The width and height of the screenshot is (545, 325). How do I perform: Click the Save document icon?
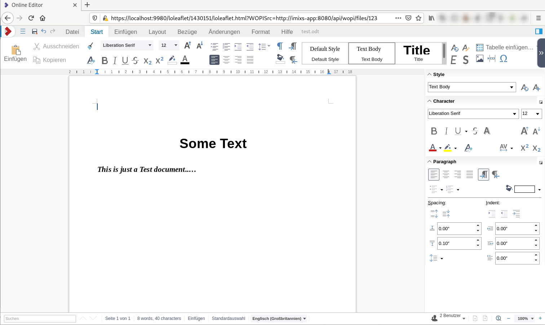(x=35, y=32)
